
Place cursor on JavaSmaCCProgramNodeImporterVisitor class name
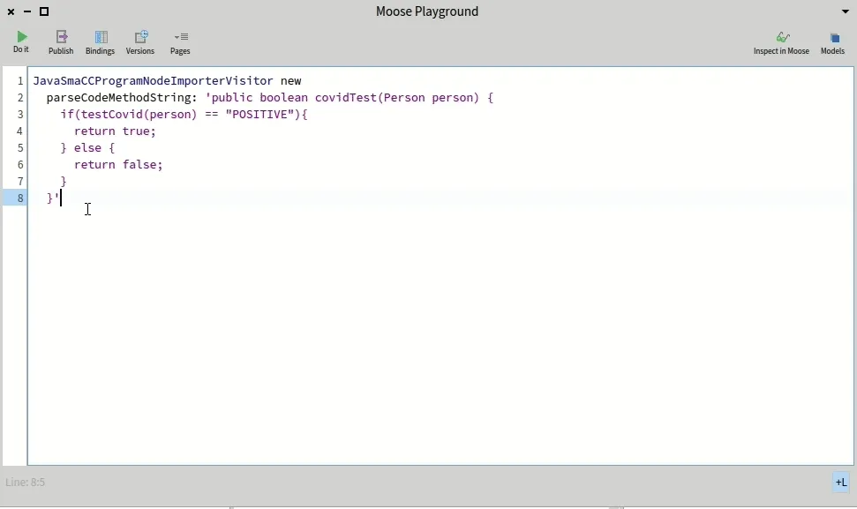153,81
